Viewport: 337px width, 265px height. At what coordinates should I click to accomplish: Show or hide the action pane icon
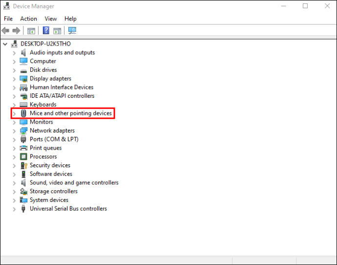[x=57, y=31]
